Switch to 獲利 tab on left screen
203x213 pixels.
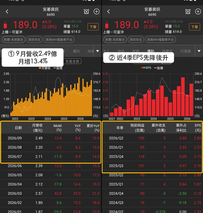click(76, 51)
